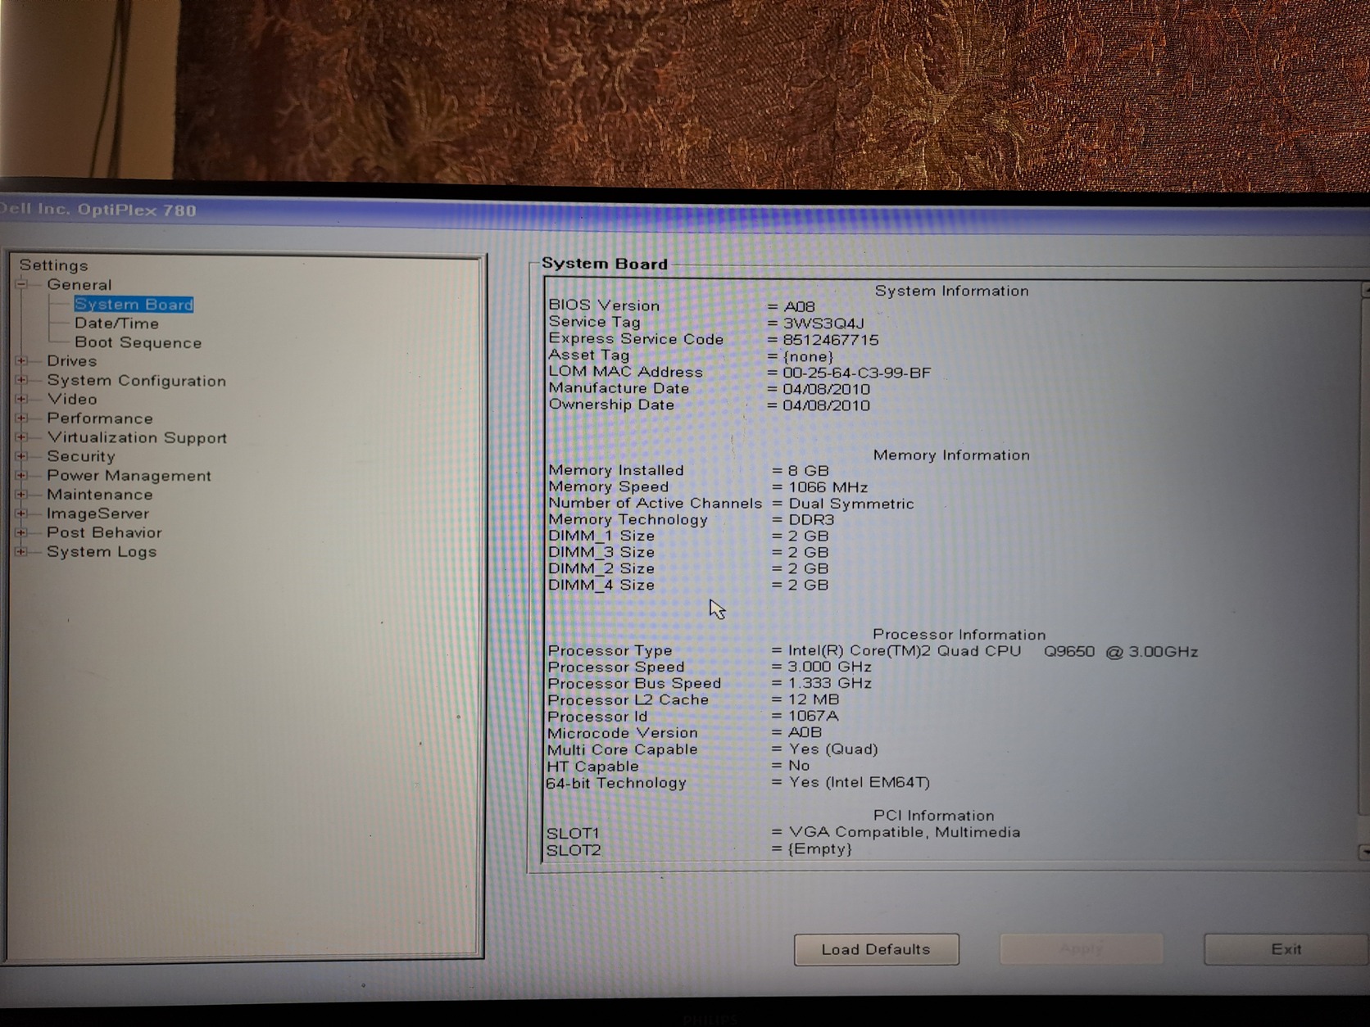Select the Virtualization Support label

(137, 437)
